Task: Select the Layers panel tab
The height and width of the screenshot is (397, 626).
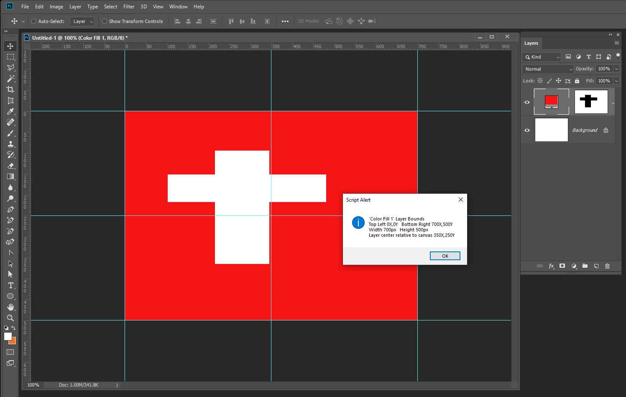Action: [x=531, y=43]
